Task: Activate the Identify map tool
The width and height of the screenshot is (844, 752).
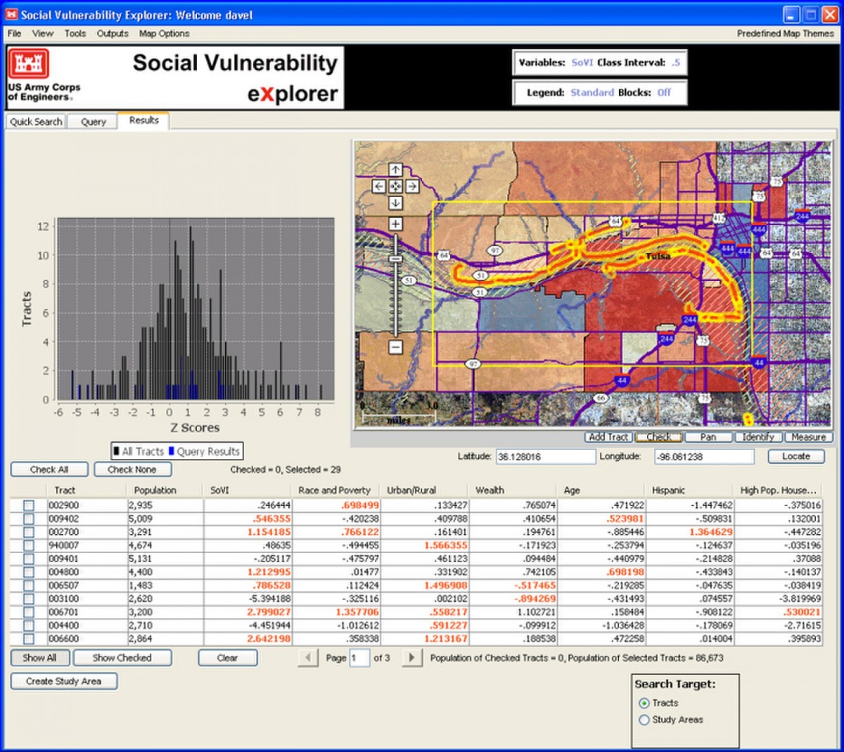Action: tap(758, 437)
